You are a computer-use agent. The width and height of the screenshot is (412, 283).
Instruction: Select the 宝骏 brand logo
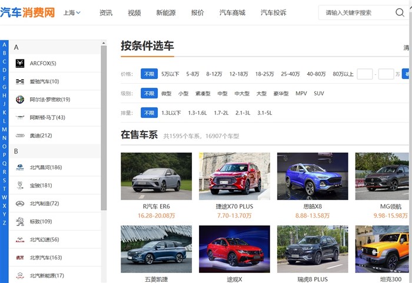20,185
